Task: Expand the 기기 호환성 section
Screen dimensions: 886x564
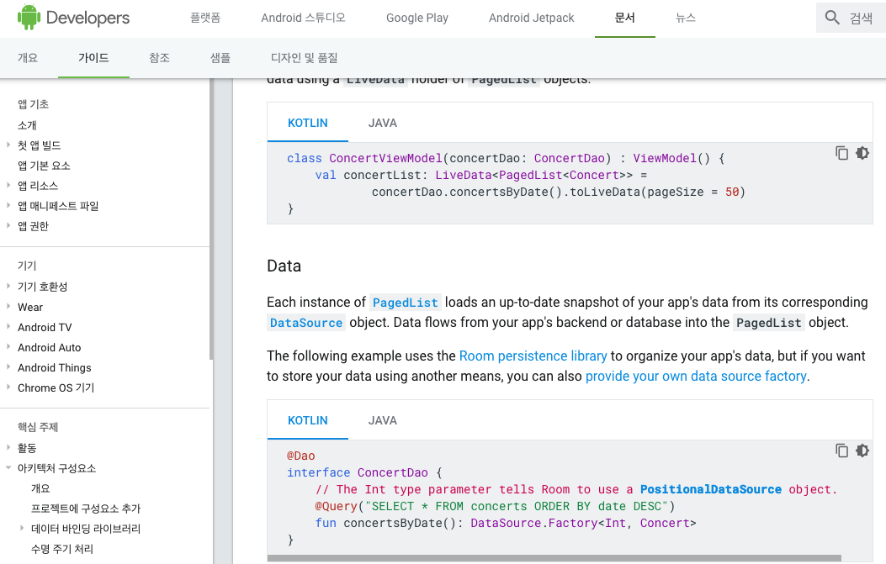Action: tap(8, 287)
